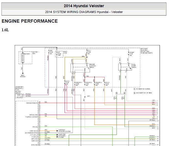
Task: Click the '1.6L' subheading
Action: pos(5,30)
